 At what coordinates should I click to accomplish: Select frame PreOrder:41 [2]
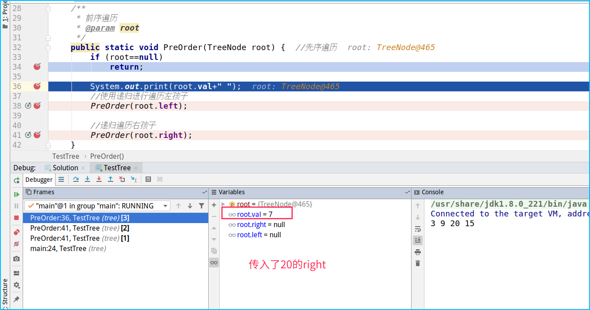(x=115, y=228)
